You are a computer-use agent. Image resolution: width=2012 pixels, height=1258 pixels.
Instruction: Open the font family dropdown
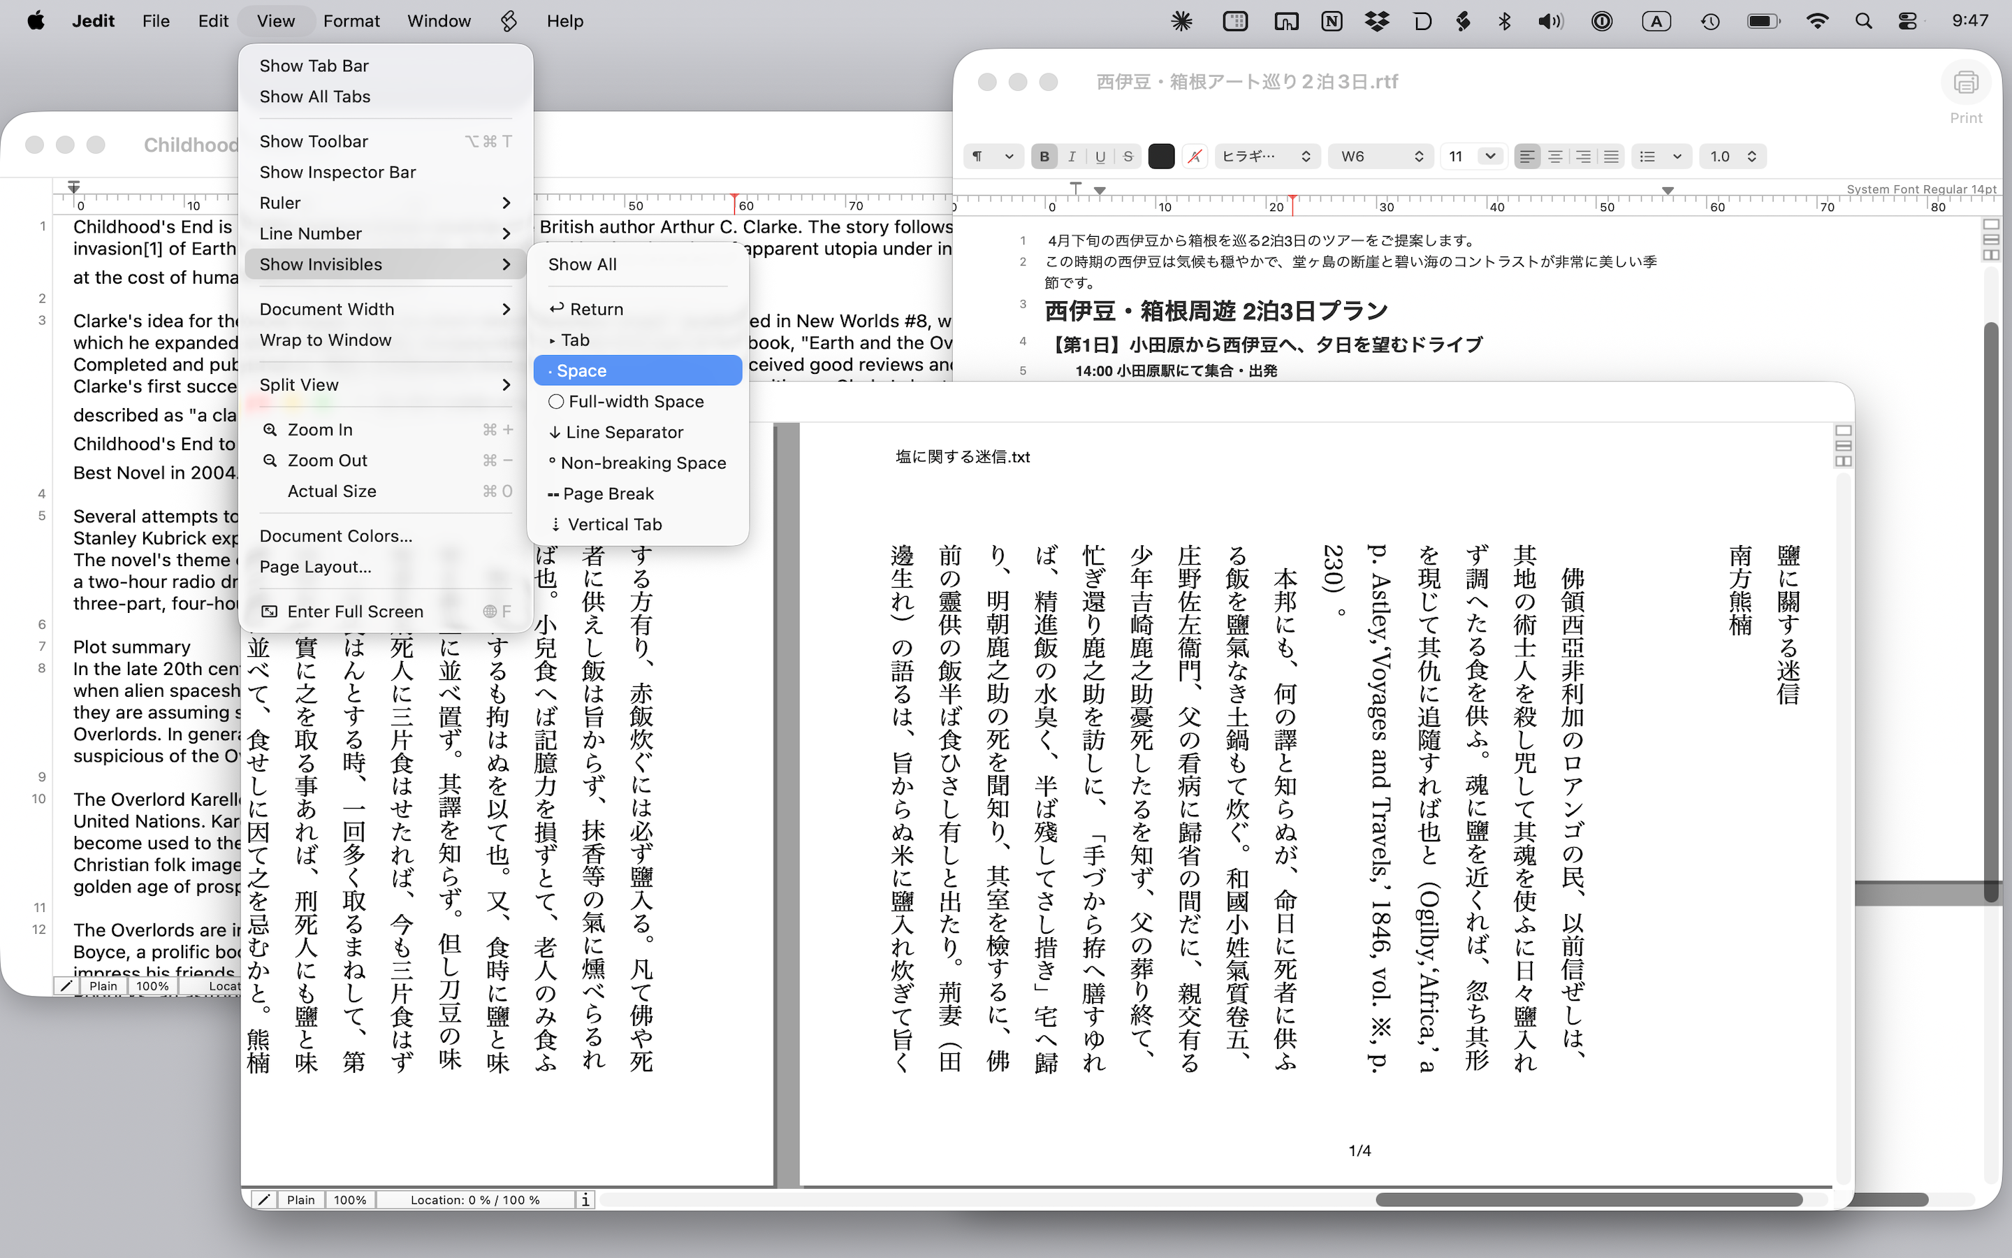click(1266, 156)
